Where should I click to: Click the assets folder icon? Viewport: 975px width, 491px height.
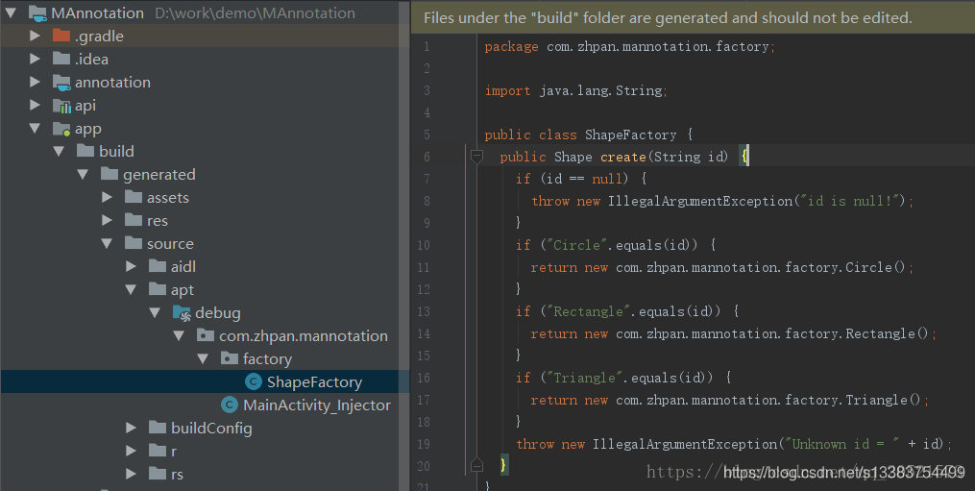(134, 197)
